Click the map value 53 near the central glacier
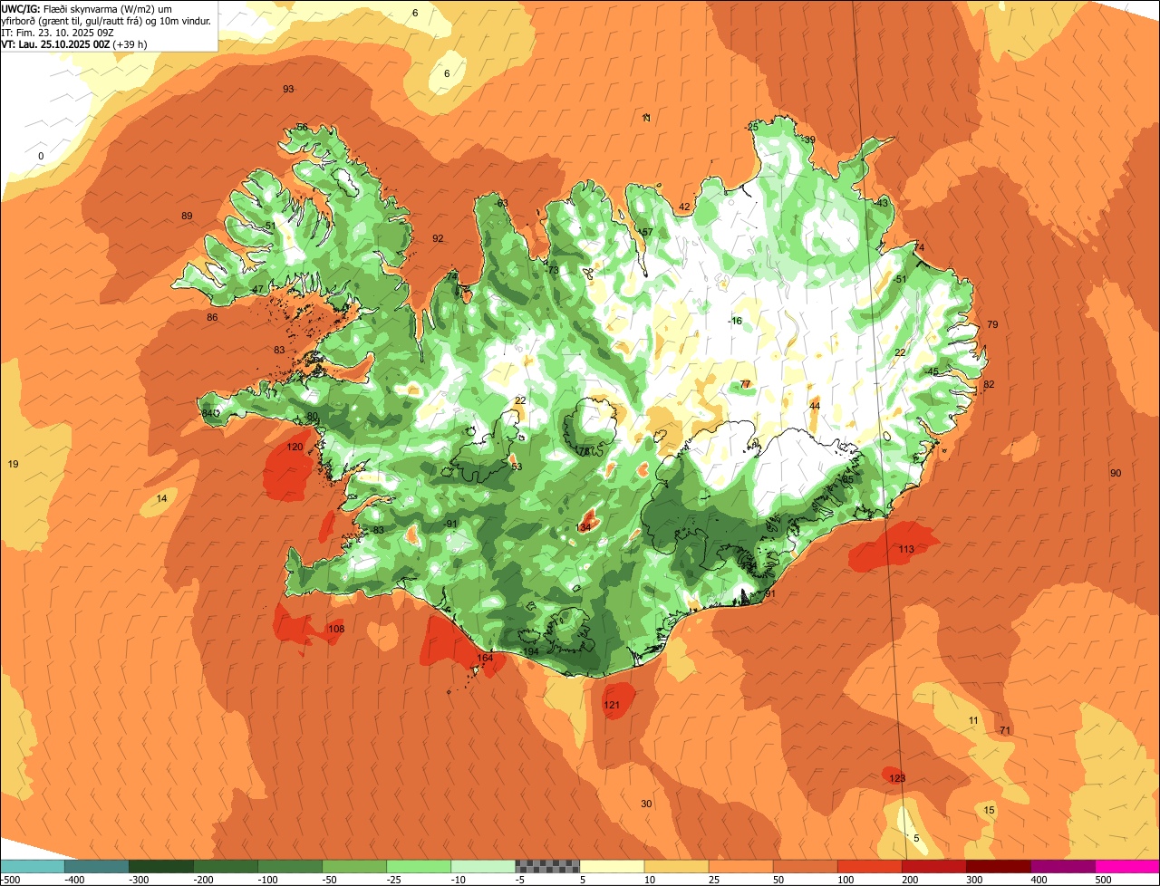The width and height of the screenshot is (1160, 886). (x=517, y=467)
